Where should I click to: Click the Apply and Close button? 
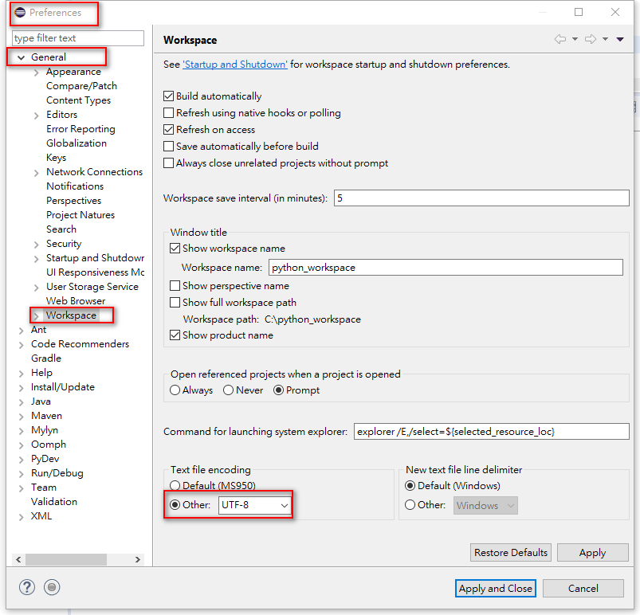pos(495,589)
